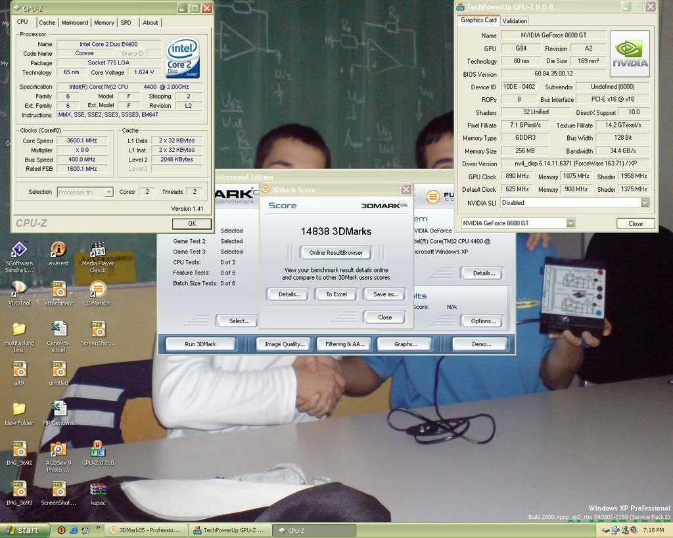Open the Memory tab in CPU-Z

104,23
